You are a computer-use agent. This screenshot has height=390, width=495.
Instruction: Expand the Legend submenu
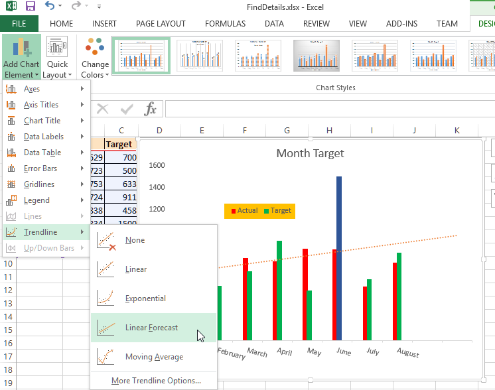46,200
